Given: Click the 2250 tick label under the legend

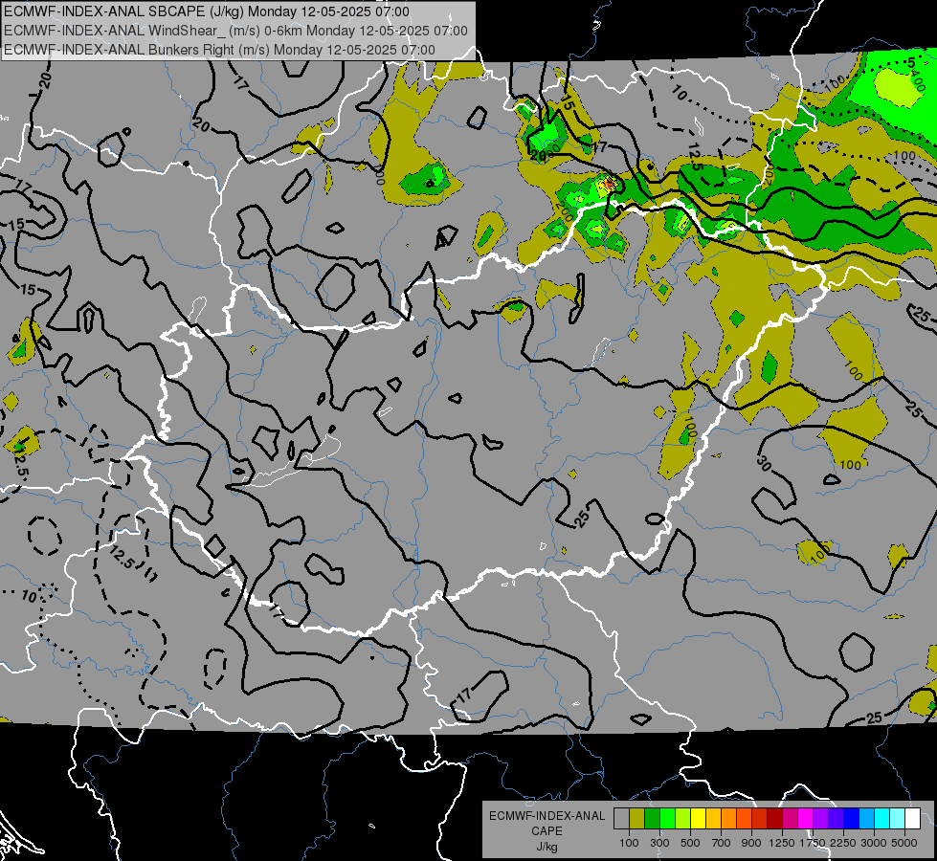Looking at the screenshot, I should tap(843, 843).
